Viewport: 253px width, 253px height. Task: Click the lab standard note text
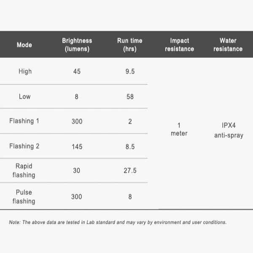click(118, 222)
